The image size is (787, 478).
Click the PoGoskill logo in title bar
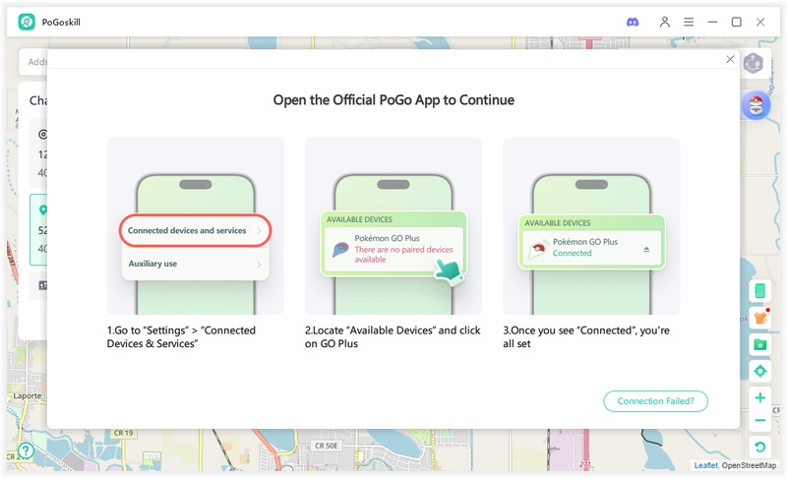click(27, 22)
